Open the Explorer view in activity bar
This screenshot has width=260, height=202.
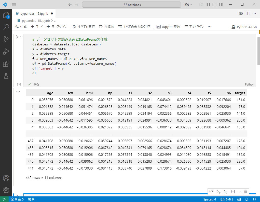6,15
